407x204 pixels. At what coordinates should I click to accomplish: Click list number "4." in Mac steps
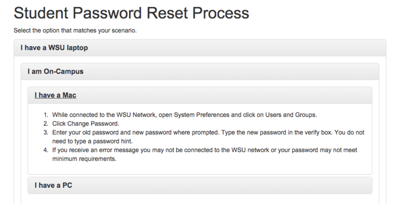coord(45,149)
